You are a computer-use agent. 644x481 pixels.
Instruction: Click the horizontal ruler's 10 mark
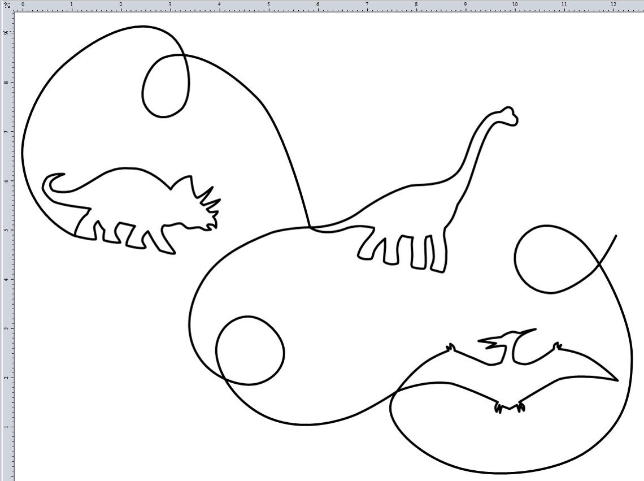coord(515,5)
